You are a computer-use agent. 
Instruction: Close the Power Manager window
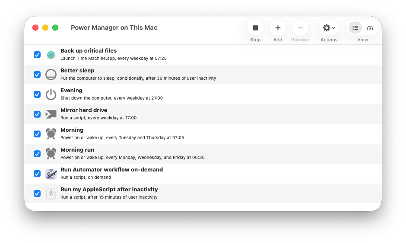pos(35,28)
